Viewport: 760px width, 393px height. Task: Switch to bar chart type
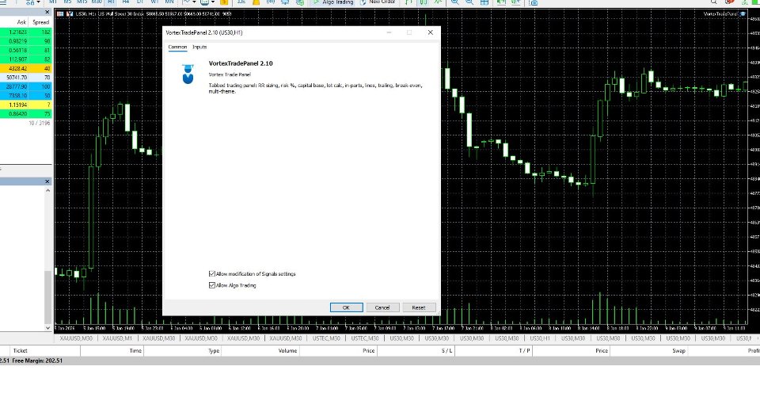[x=408, y=2]
